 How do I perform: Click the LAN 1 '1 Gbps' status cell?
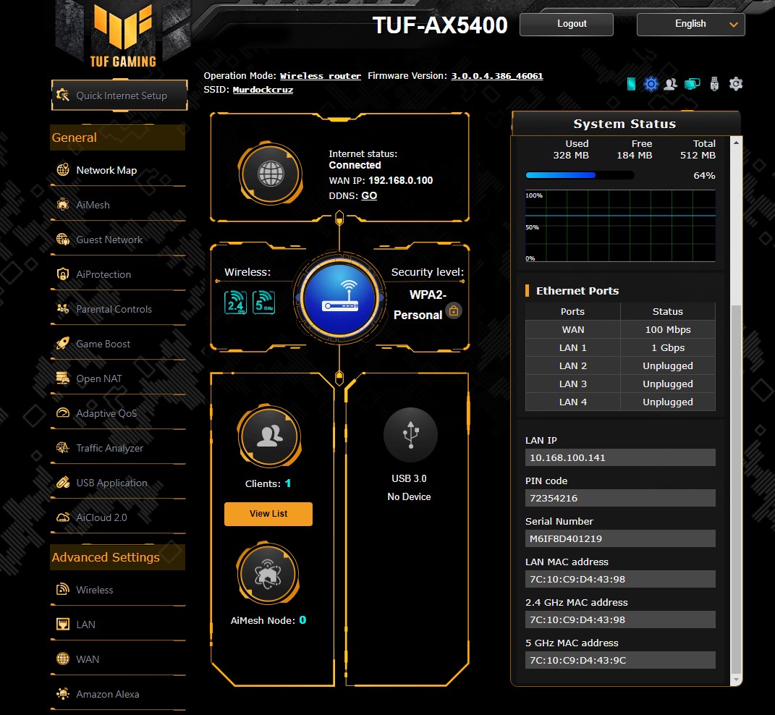668,347
